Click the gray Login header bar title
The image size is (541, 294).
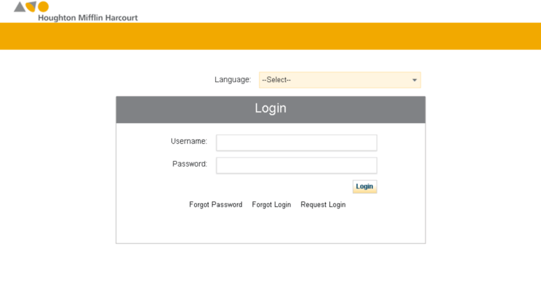pos(270,108)
